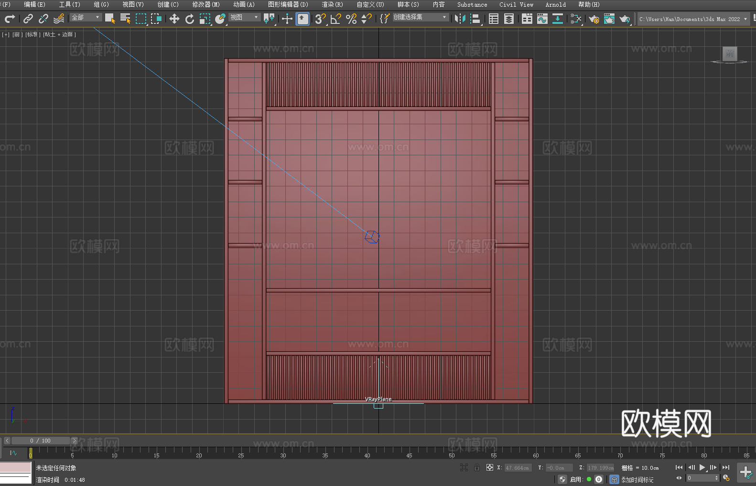
Task: Activate Select and Rotate tool
Action: tap(190, 19)
